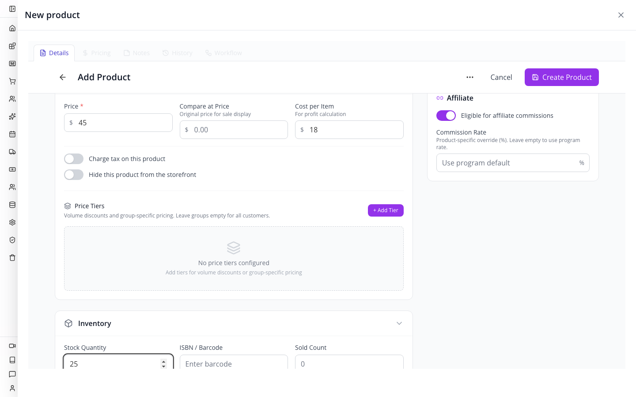The width and height of the screenshot is (636, 397).
Task: Increase Stock Quantity with the up stepper
Action: click(164, 361)
